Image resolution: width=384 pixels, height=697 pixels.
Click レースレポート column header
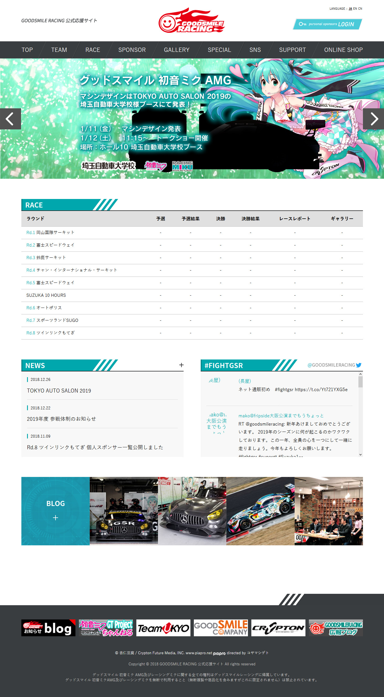295,219
